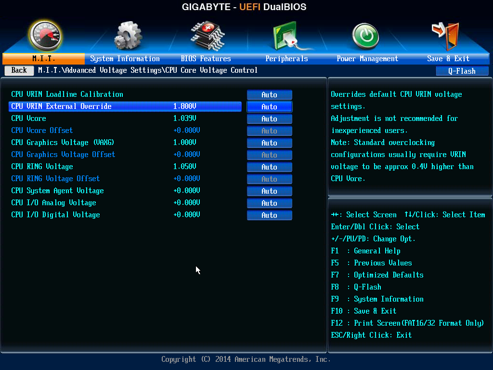Click the breadcrumb path CPU Core Voltage Control

[x=211, y=70]
